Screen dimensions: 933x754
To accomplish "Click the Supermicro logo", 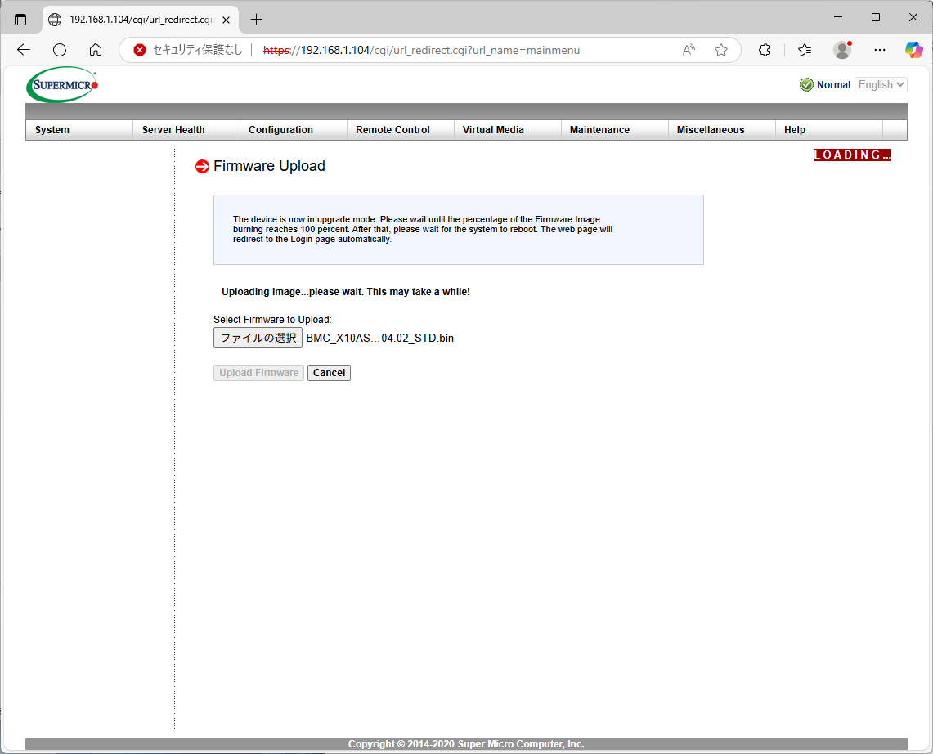I will (x=62, y=84).
